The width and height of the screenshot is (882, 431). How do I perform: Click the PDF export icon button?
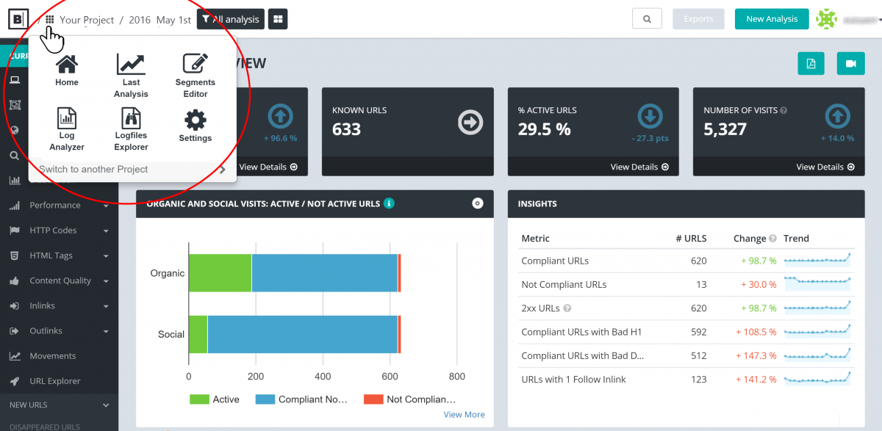pyautogui.click(x=811, y=64)
